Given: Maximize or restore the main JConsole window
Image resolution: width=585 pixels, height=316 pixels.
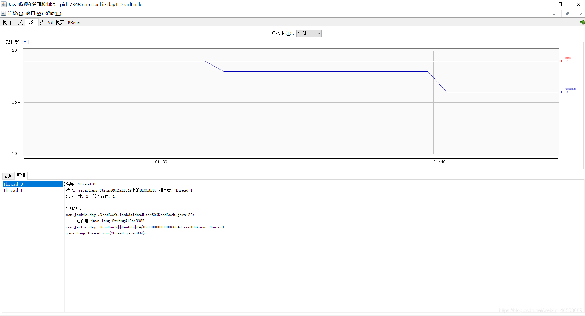Looking at the screenshot, I should 560,4.
